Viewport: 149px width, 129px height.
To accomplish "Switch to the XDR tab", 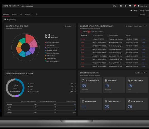I will click(x=21, y=15).
